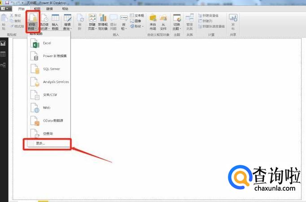
Task: Open the Report view in left sidebar
Action: tap(3, 43)
